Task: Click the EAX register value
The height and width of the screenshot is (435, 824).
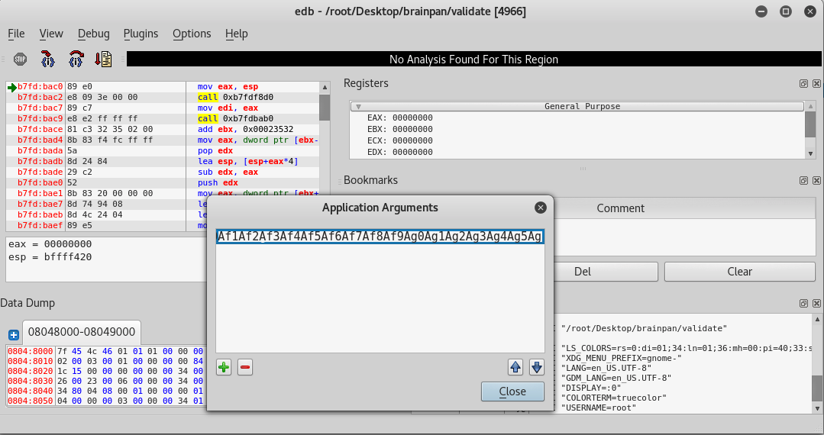Action: (412, 118)
